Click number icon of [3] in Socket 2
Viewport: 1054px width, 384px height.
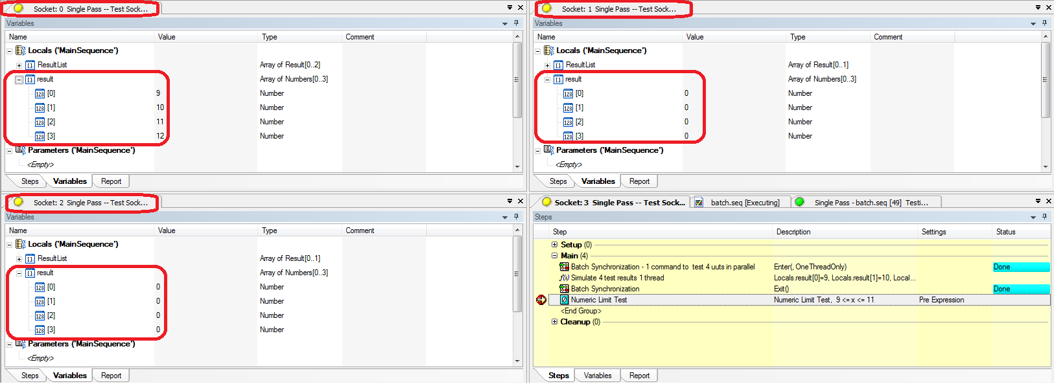40,330
